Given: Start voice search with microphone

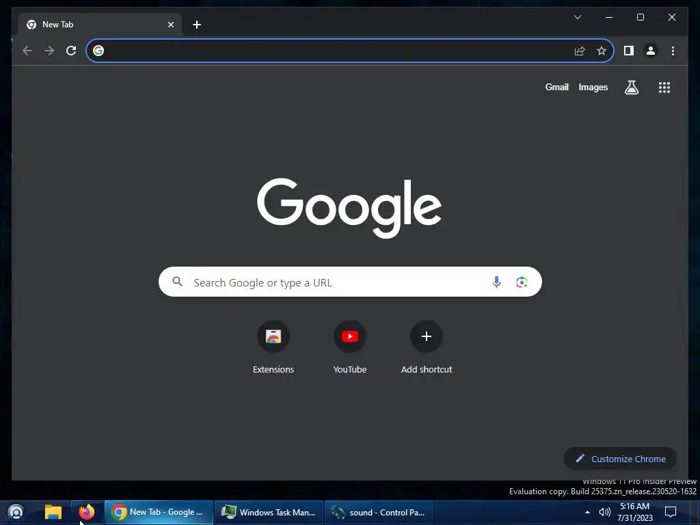Looking at the screenshot, I should tap(496, 282).
